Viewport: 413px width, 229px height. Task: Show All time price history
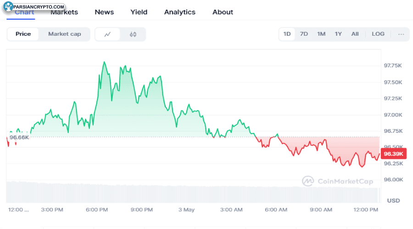click(x=355, y=34)
